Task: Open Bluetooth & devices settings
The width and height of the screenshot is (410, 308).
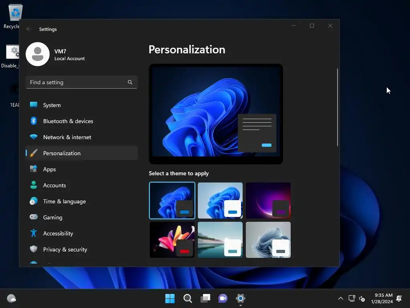Action: (x=82, y=121)
